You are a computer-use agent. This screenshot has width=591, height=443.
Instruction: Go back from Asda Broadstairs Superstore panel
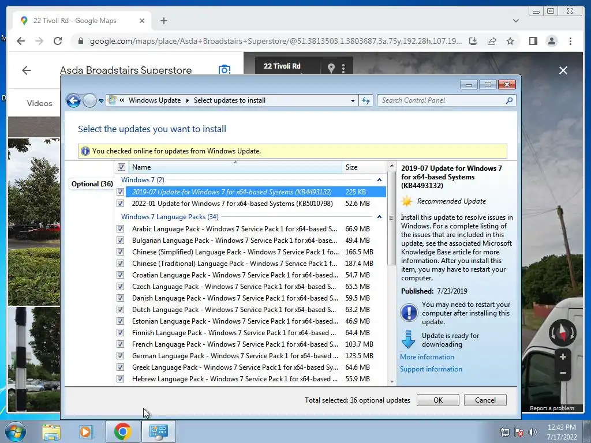[27, 70]
